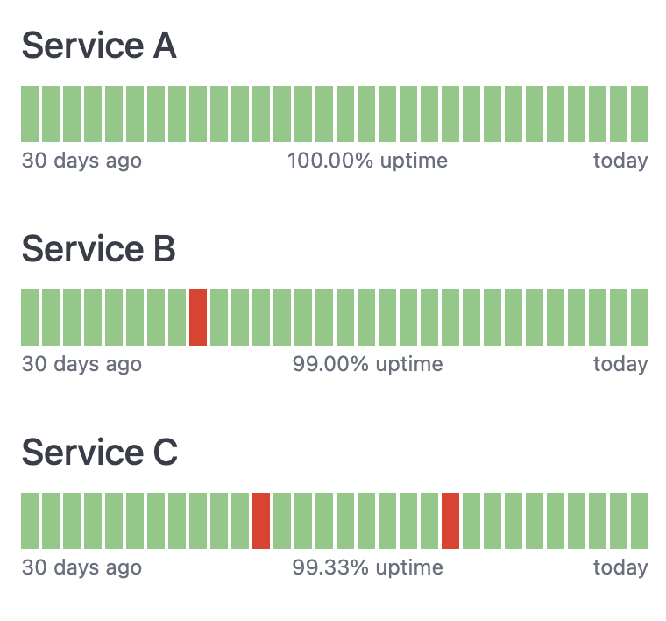Click the Service B heading
The image size is (666, 621).
pyautogui.click(x=99, y=249)
